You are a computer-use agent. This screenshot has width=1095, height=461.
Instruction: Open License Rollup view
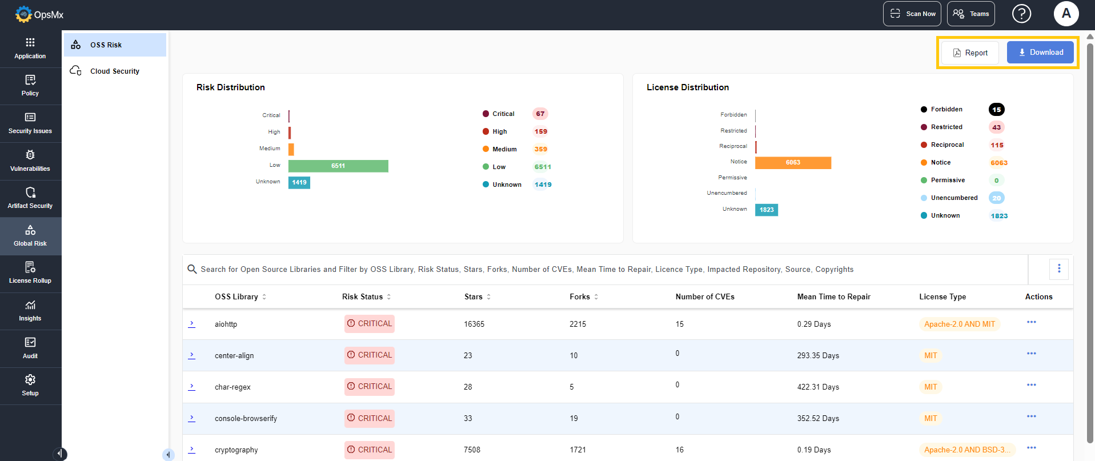click(30, 273)
